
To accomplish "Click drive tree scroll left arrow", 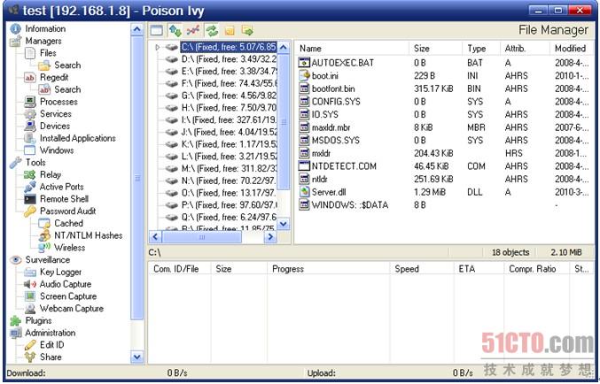I will point(155,237).
